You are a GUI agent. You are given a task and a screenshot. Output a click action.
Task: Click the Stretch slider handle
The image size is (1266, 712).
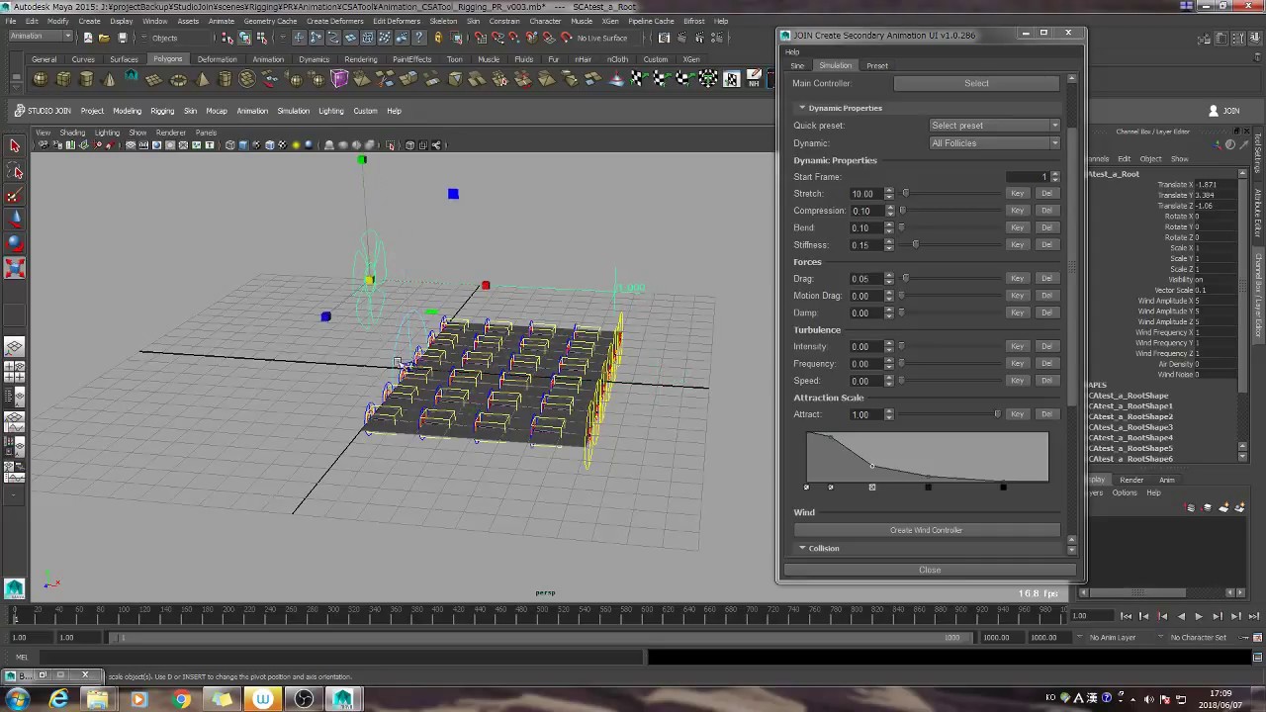tap(905, 193)
